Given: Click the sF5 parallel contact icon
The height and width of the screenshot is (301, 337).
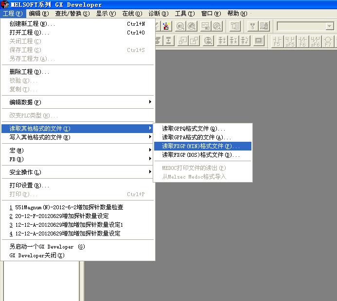Looking at the screenshot, I should 290,41.
